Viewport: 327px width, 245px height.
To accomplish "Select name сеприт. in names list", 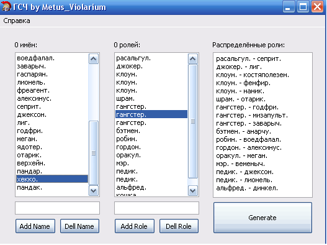I will (52, 106).
